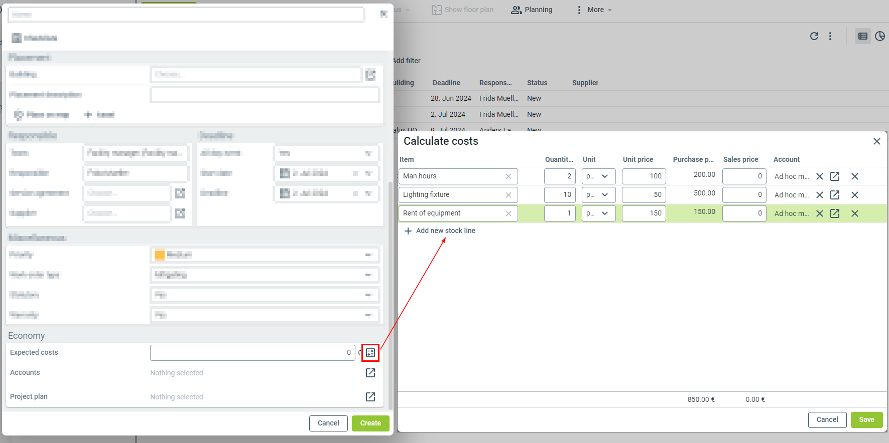Switch to the chart view icon

[880, 36]
